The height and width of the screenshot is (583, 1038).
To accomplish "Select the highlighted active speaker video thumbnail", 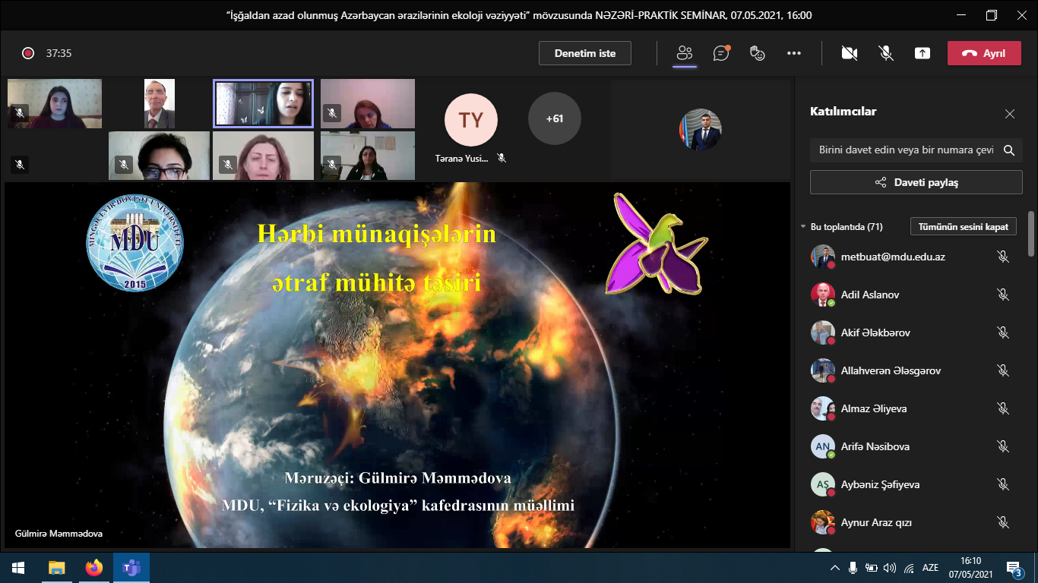I will point(263,103).
